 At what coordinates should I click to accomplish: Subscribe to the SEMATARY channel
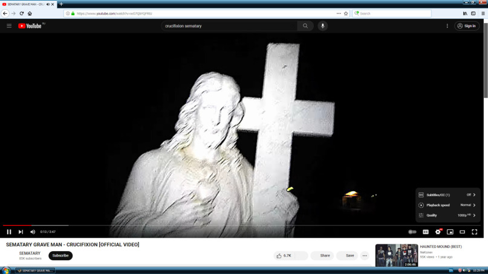[x=60, y=256]
